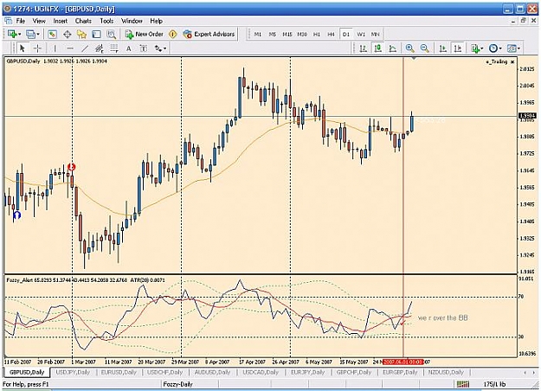This screenshot has width=541, height=391.
Task: Toggle the Chart Shift icon
Action: [458, 48]
